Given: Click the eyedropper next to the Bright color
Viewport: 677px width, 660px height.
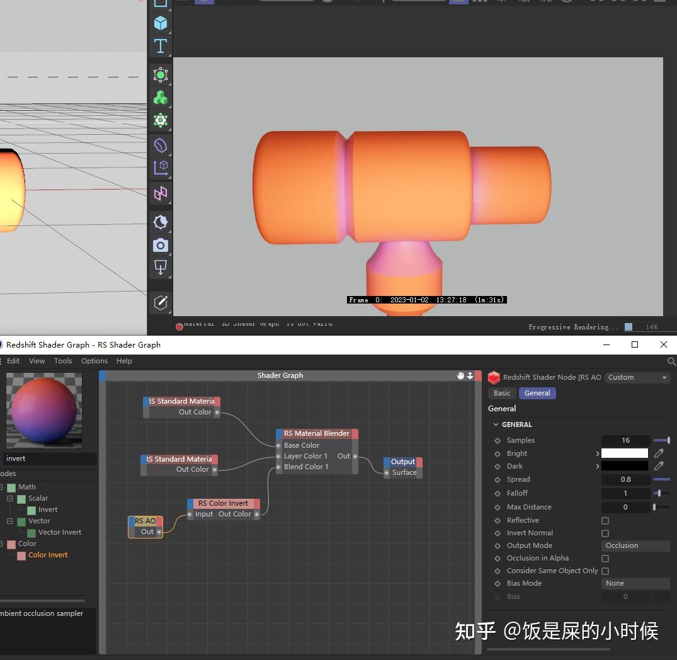Looking at the screenshot, I should tap(659, 453).
